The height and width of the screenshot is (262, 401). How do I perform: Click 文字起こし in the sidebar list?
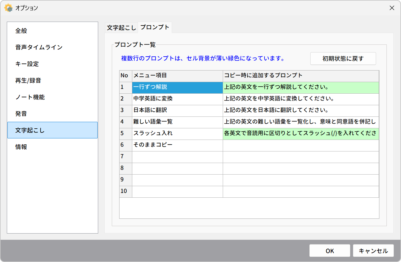(x=52, y=130)
